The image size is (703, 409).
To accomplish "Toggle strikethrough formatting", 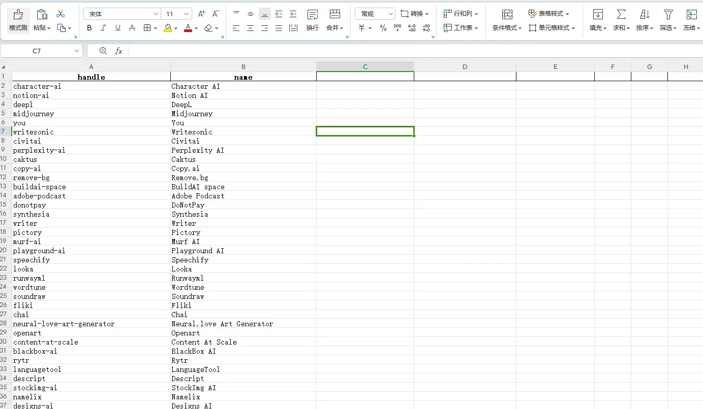I will click(132, 28).
